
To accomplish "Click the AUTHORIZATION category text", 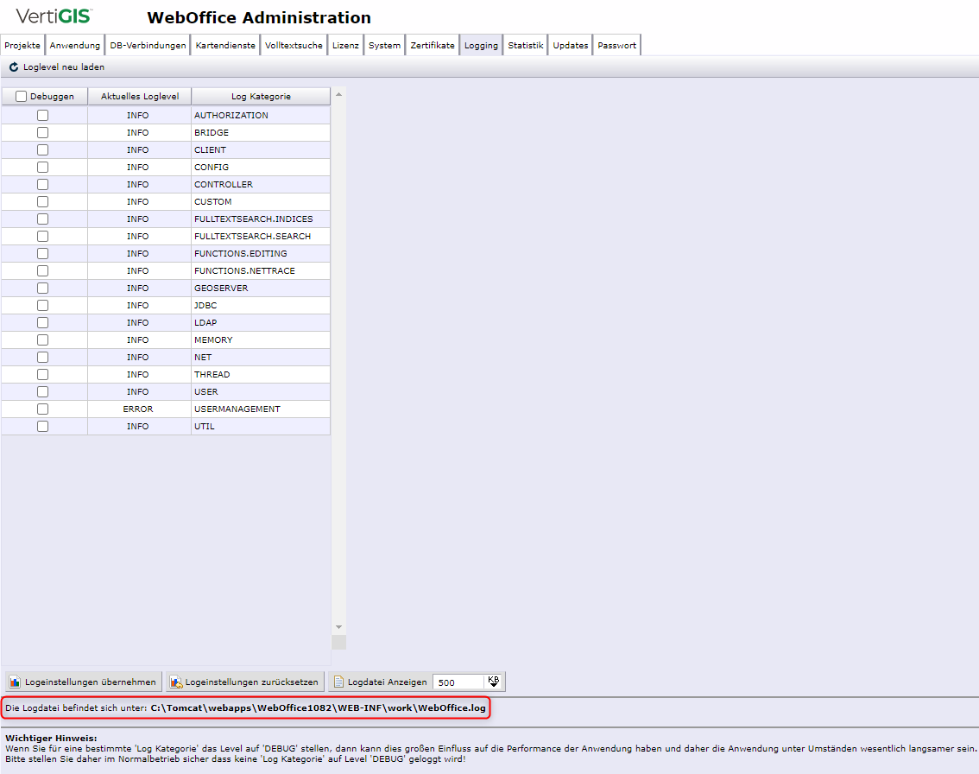I will [x=231, y=115].
